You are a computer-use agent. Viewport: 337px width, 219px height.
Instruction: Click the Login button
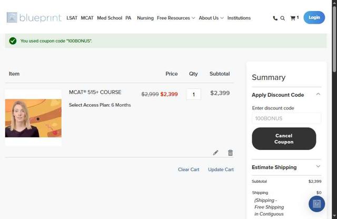tap(314, 17)
